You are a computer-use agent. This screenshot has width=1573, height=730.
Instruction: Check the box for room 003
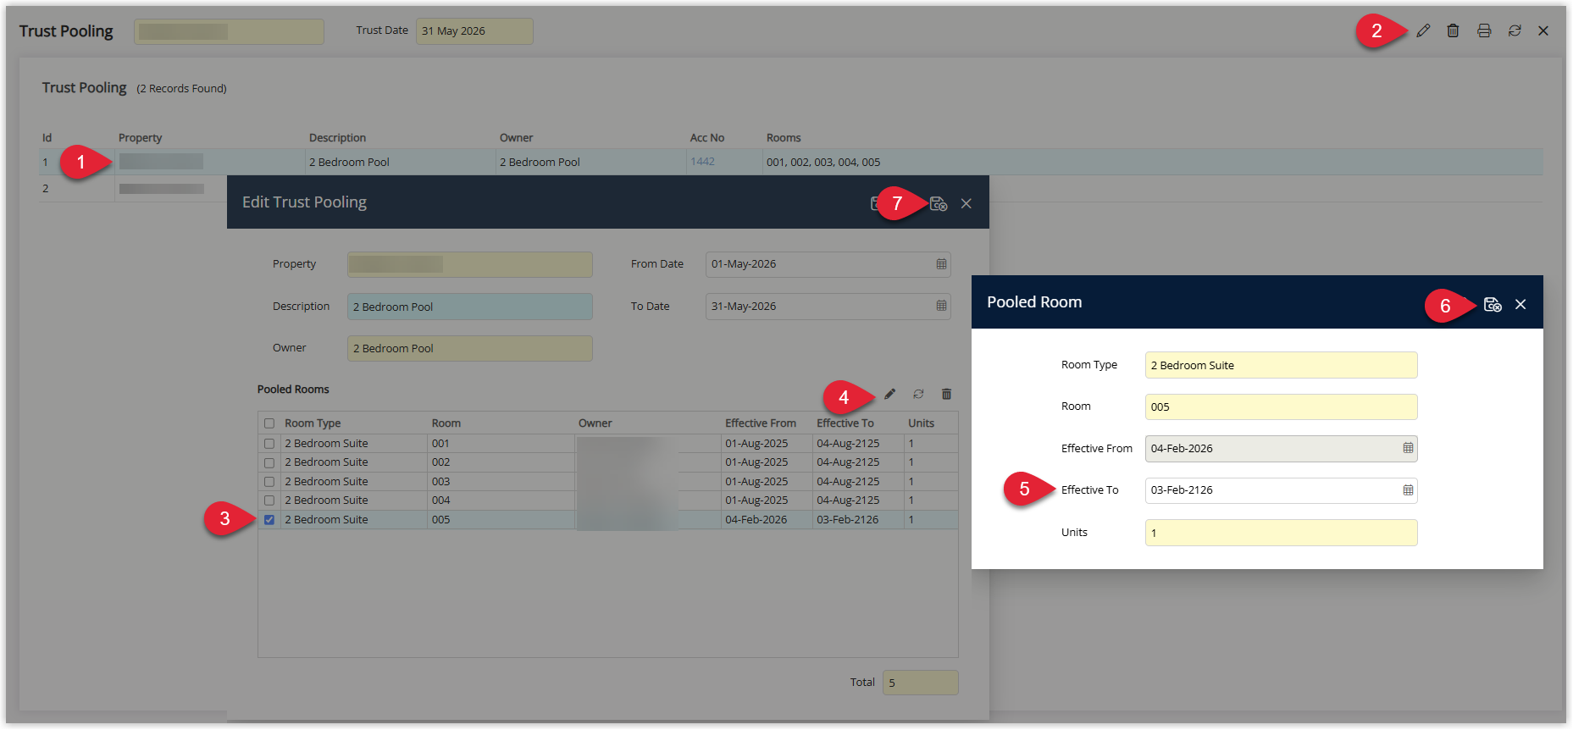click(269, 482)
